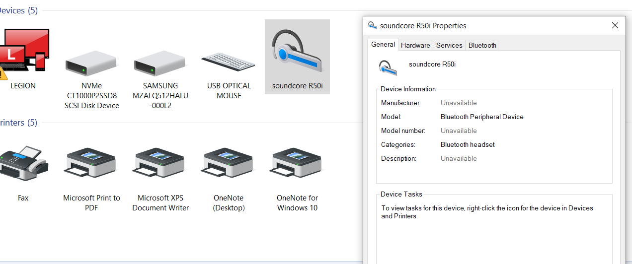This screenshot has width=632, height=264.
Task: Click the 'OneNote for Windows 10' label
Action: 297,203
